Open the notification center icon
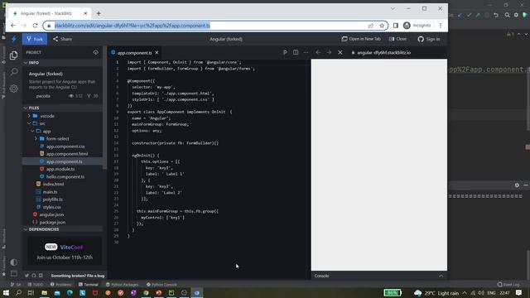This screenshot has height=298, width=530. click(x=519, y=292)
